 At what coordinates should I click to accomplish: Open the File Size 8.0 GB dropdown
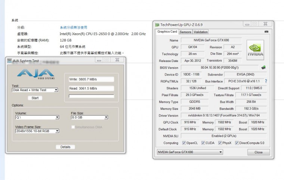click(x=89, y=117)
